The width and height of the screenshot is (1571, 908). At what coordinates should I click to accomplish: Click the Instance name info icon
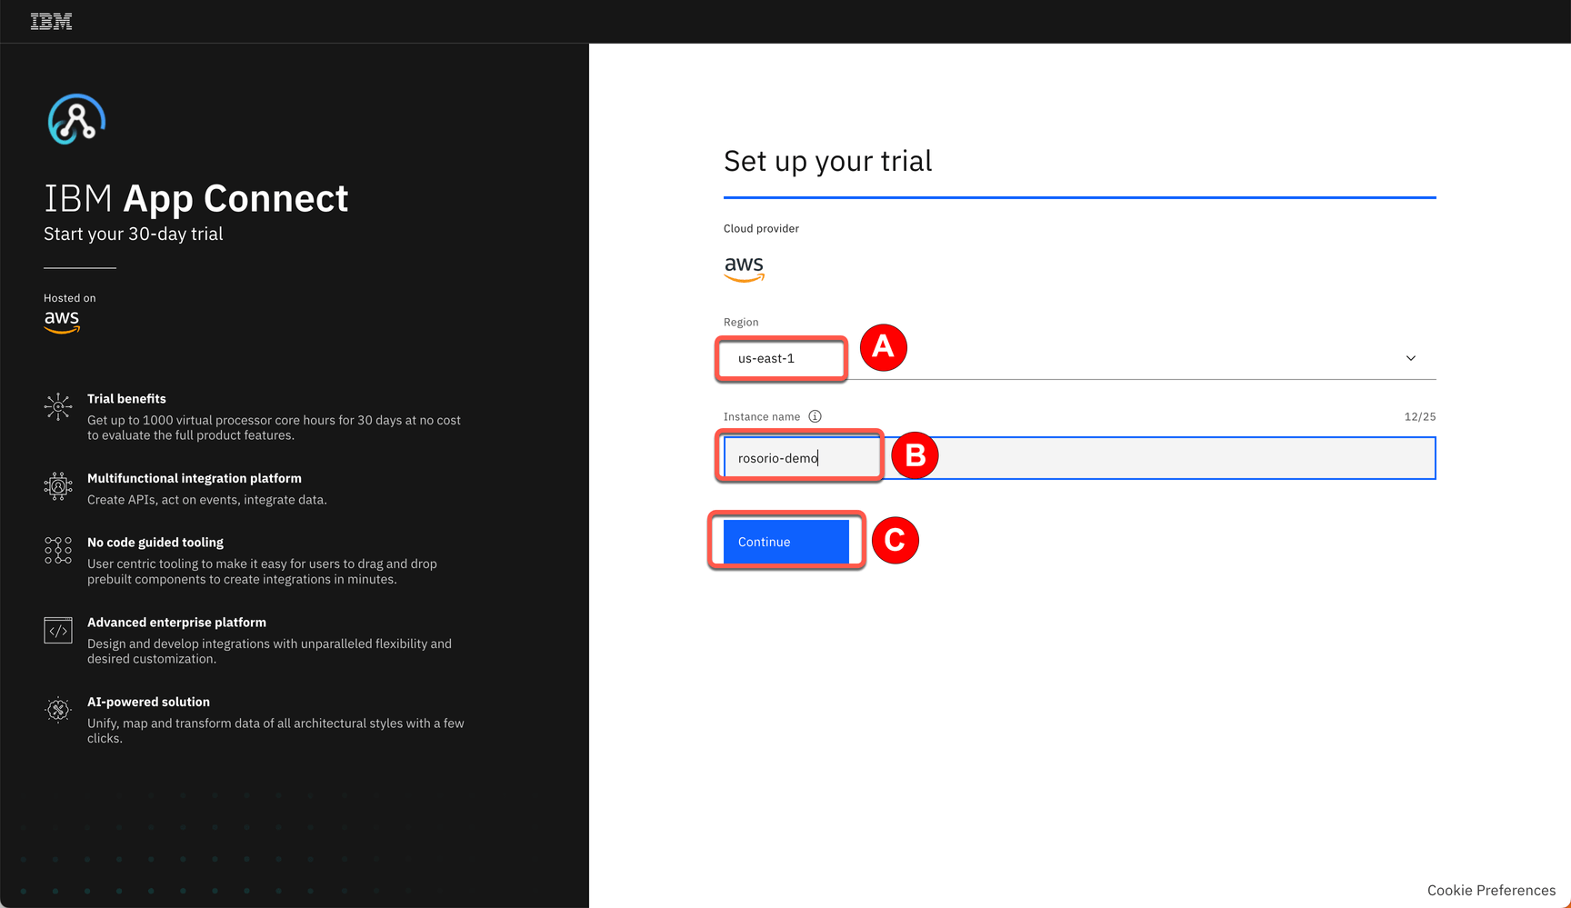[815, 416]
